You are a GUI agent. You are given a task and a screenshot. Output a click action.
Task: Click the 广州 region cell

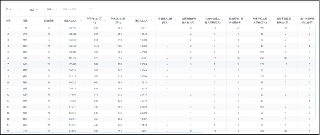click(25, 28)
